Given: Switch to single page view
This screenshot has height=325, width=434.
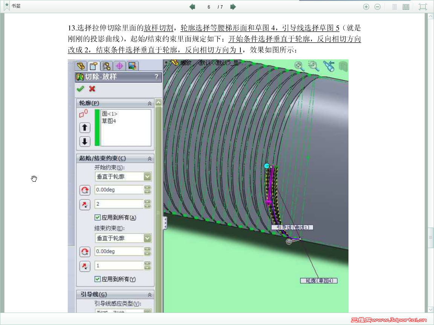Looking at the screenshot, I should click(395, 7).
